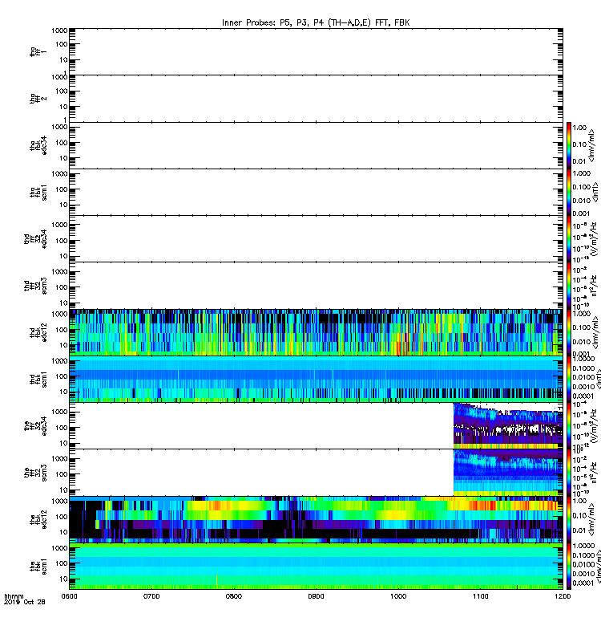Click the 0800 time tick label
Viewport: 601px width, 642px height.
coord(234,596)
